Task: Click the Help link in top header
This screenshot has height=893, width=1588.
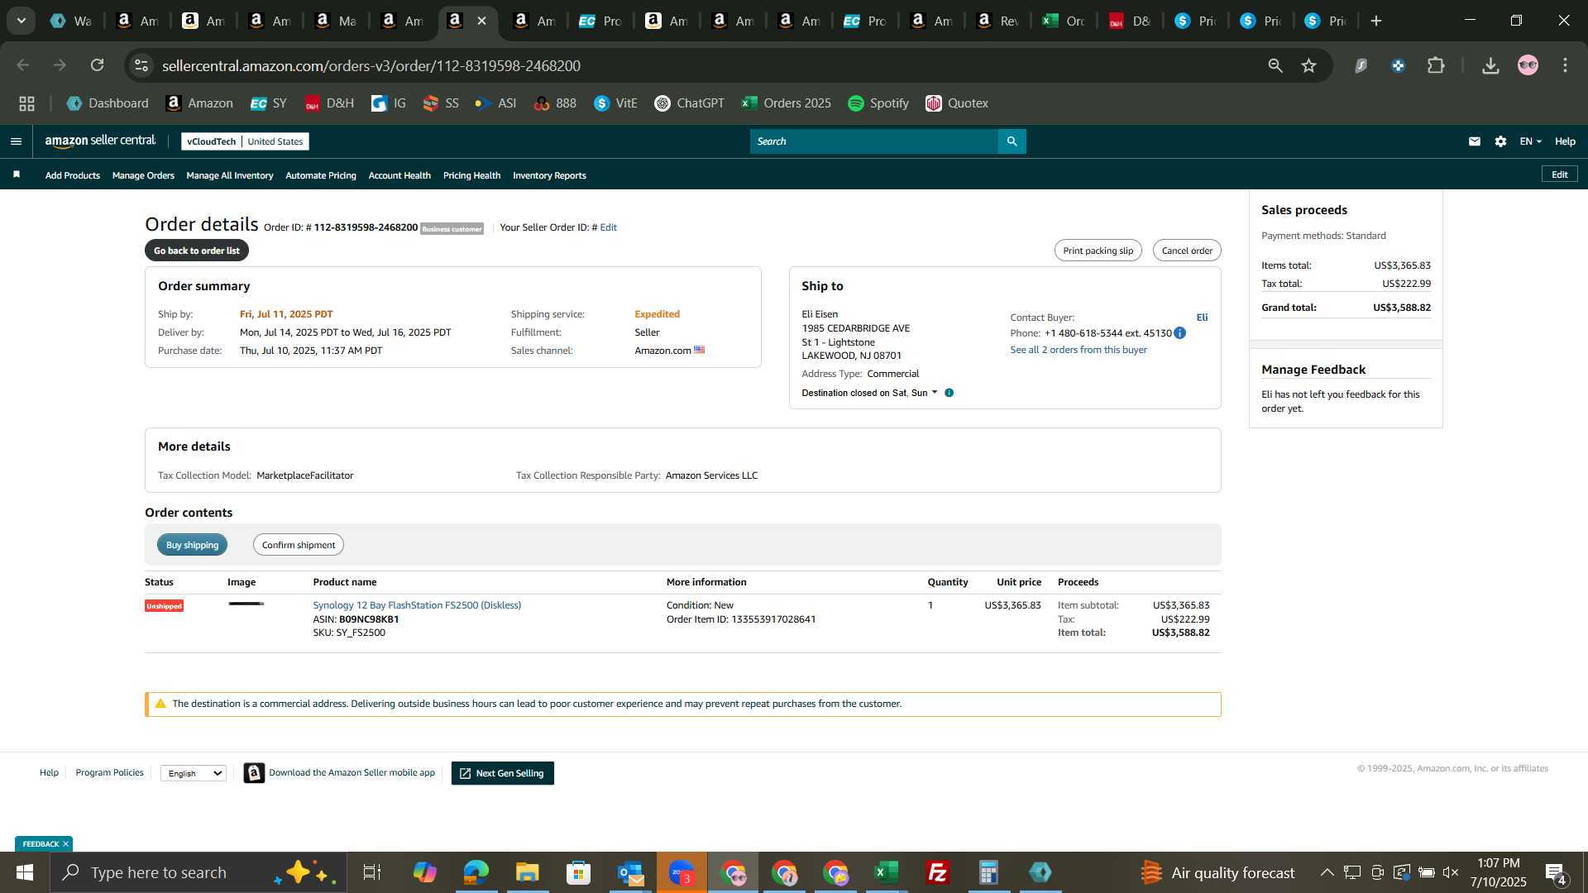Action: [1565, 141]
